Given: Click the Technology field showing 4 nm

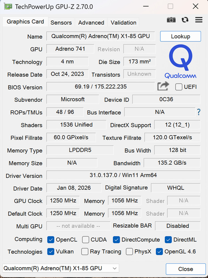Looking at the screenshot, I should click(67, 62).
